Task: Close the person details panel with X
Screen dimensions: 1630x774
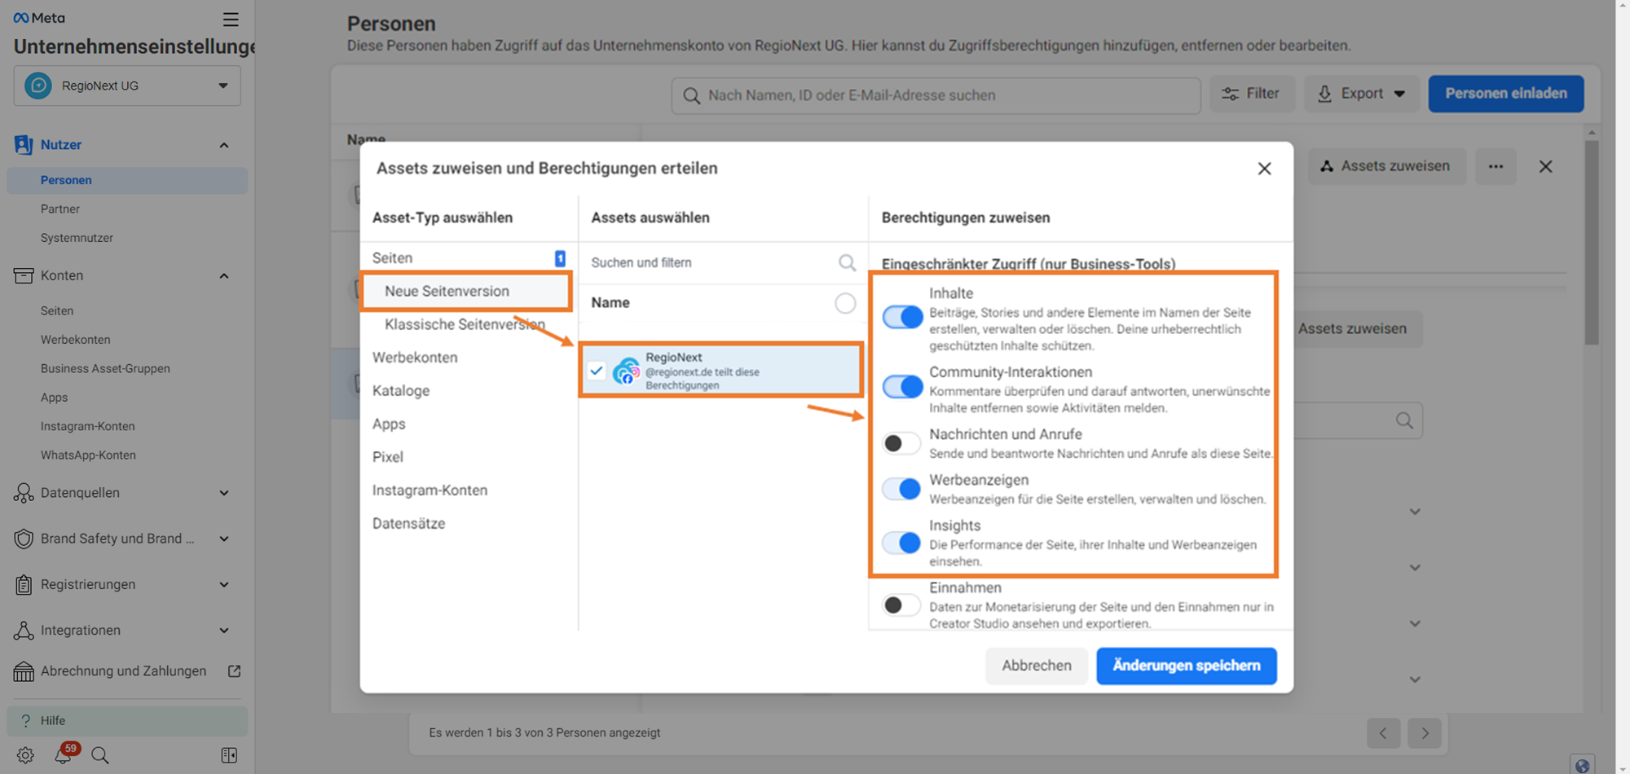Action: coord(1545,166)
